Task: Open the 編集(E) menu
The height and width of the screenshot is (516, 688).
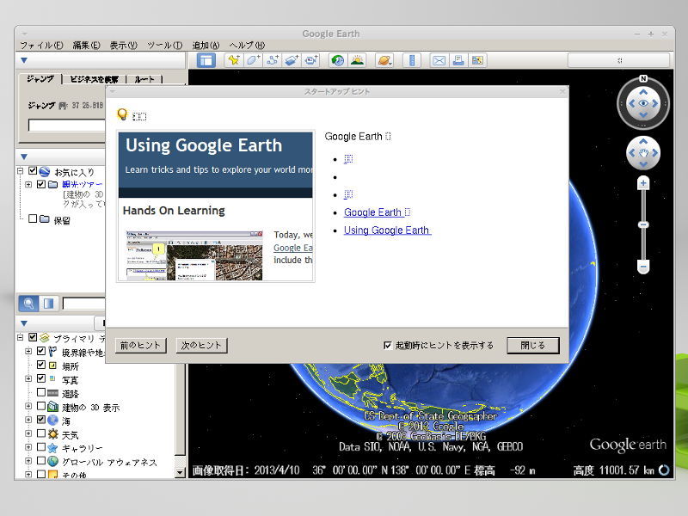Action: click(x=87, y=46)
